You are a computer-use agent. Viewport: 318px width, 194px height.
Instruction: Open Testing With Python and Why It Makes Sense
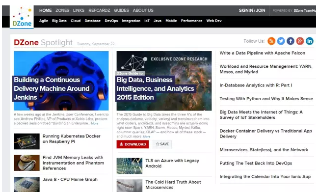(x=266, y=99)
